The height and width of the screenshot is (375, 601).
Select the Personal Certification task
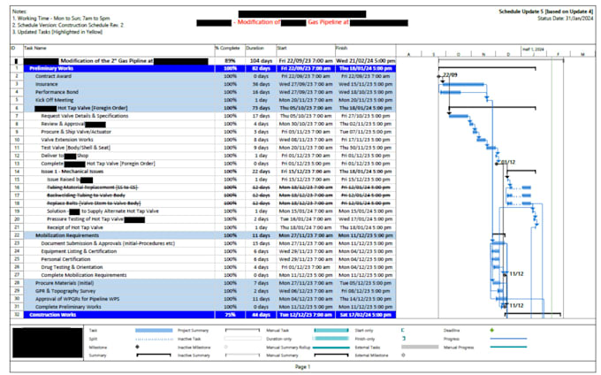coord(65,259)
